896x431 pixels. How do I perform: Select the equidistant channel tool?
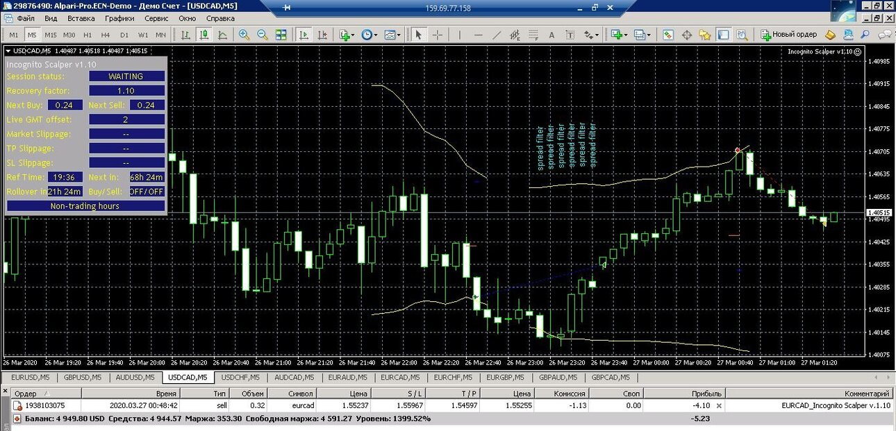[515, 35]
